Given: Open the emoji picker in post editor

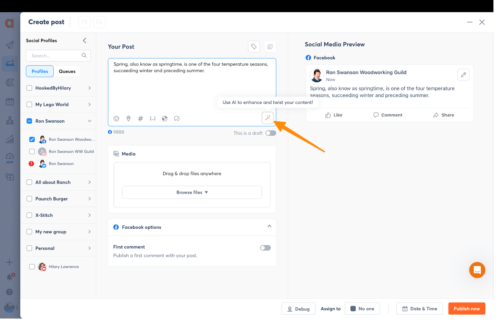Looking at the screenshot, I should (x=116, y=119).
